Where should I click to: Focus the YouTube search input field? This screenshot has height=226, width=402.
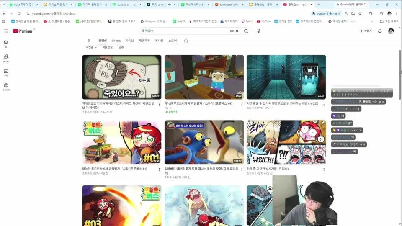coord(185,31)
